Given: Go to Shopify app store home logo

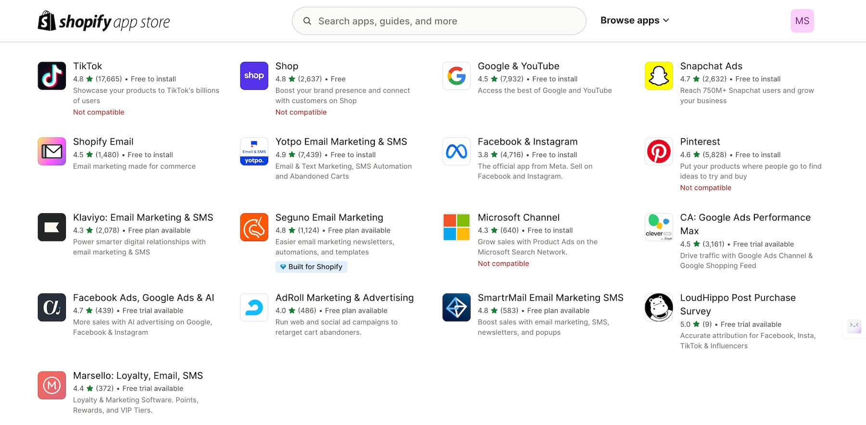Looking at the screenshot, I should 104,21.
